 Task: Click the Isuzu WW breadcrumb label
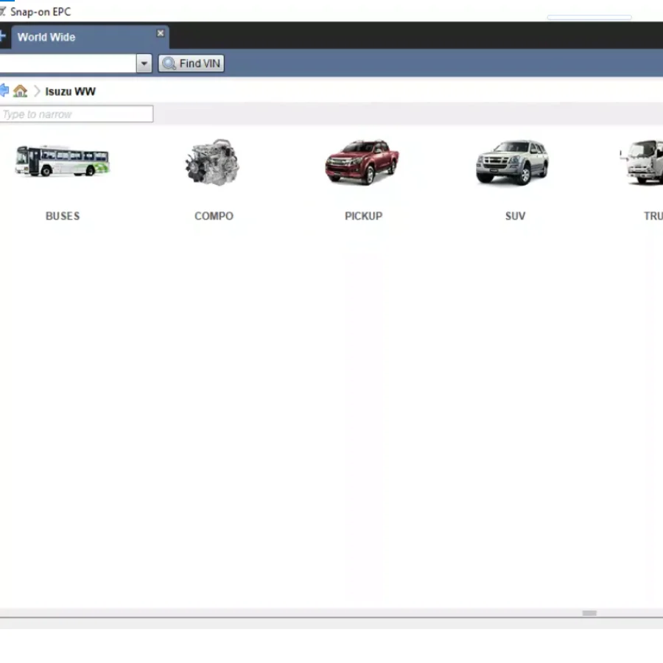pyautogui.click(x=70, y=91)
